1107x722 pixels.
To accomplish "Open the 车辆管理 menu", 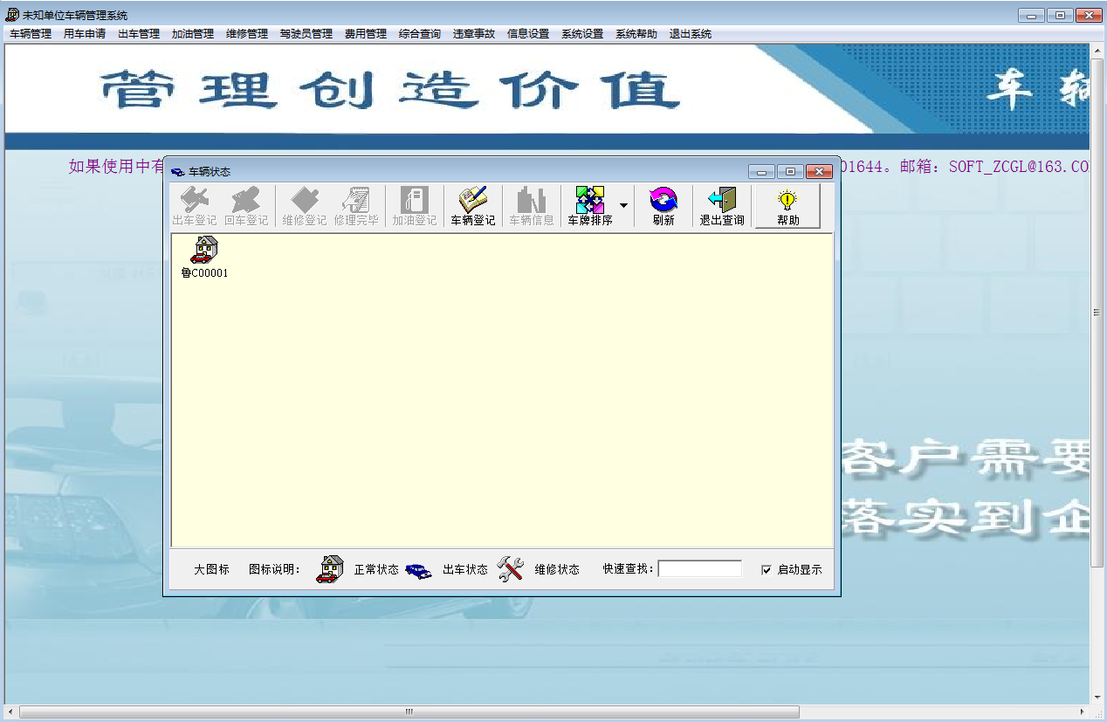I will [31, 34].
